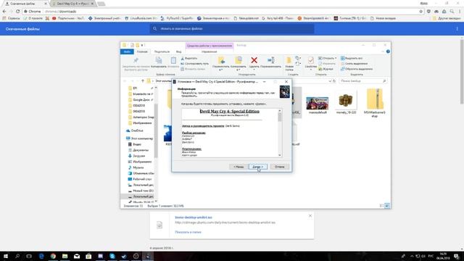Image resolution: width=464 pixels, height=261 pixels.
Task: Open the bionic-desktop-amd64.iso download link
Action: (x=194, y=217)
